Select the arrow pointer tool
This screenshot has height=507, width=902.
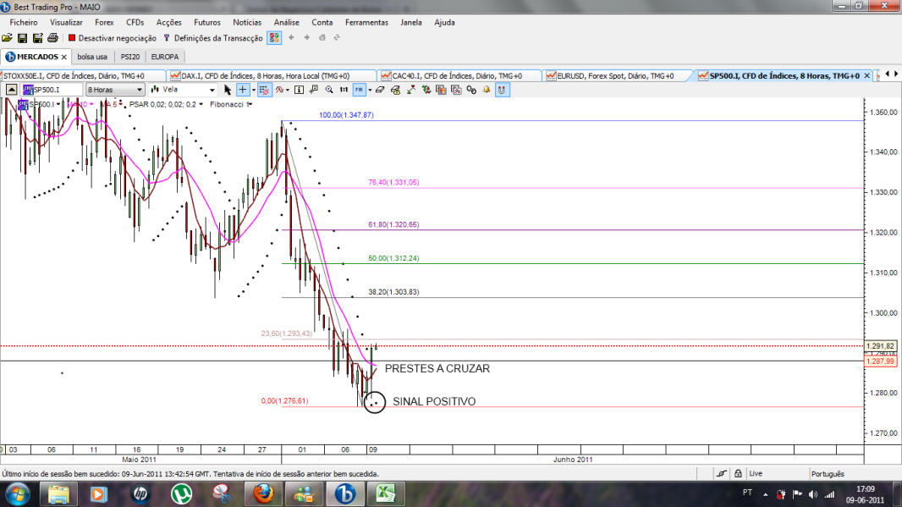tap(228, 90)
